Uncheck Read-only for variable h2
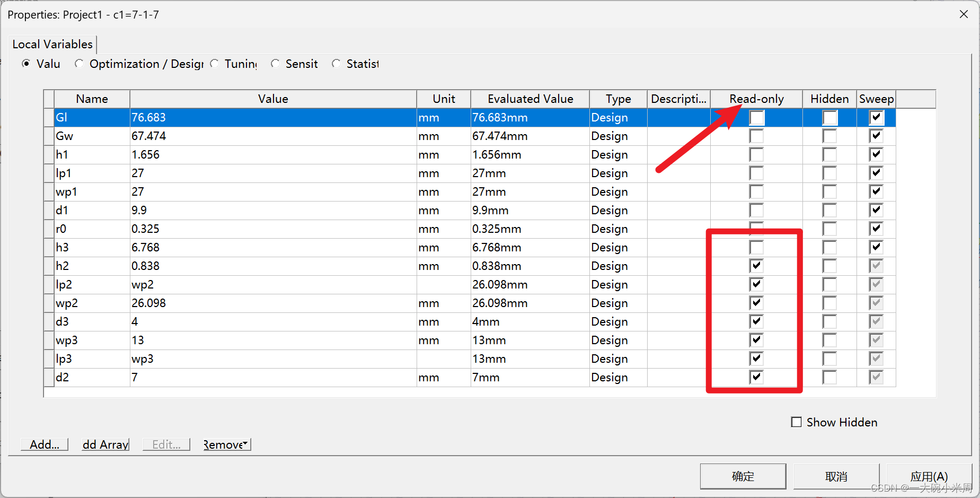This screenshot has height=498, width=980. [x=756, y=266]
